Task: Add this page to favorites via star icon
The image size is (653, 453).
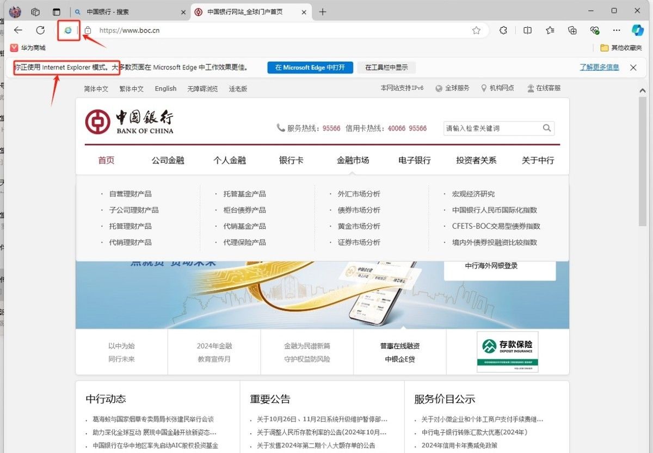Action: (x=477, y=30)
